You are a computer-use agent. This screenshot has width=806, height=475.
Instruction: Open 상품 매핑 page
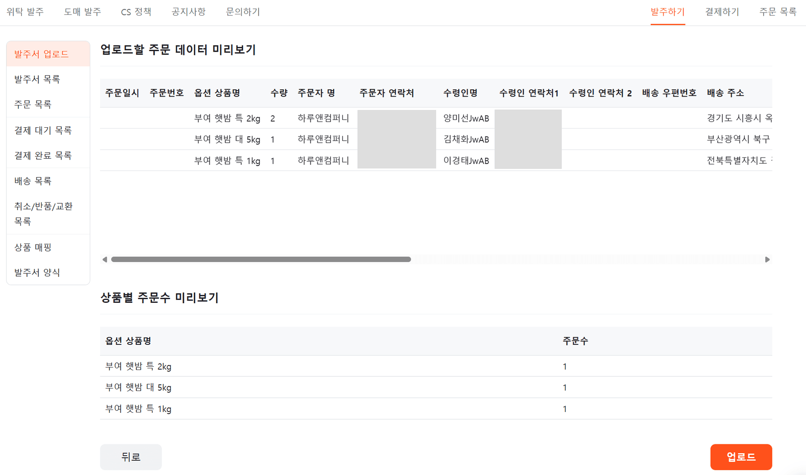click(x=33, y=247)
